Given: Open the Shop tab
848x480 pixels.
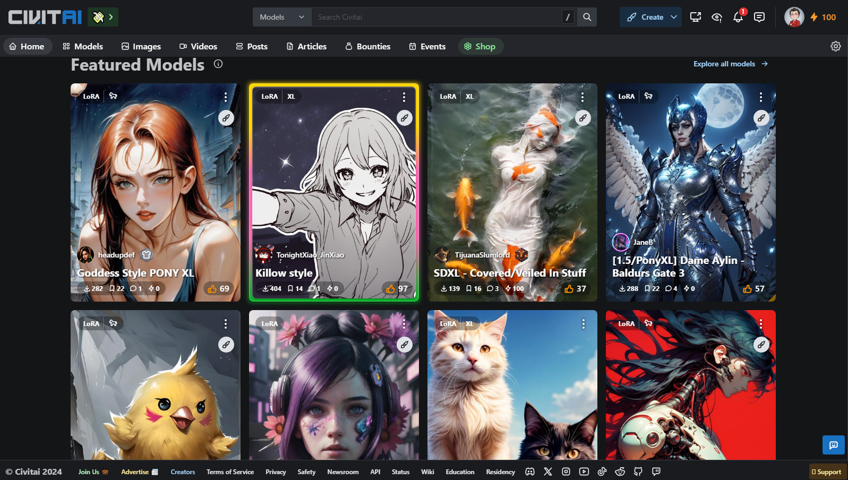Looking at the screenshot, I should click(x=480, y=46).
